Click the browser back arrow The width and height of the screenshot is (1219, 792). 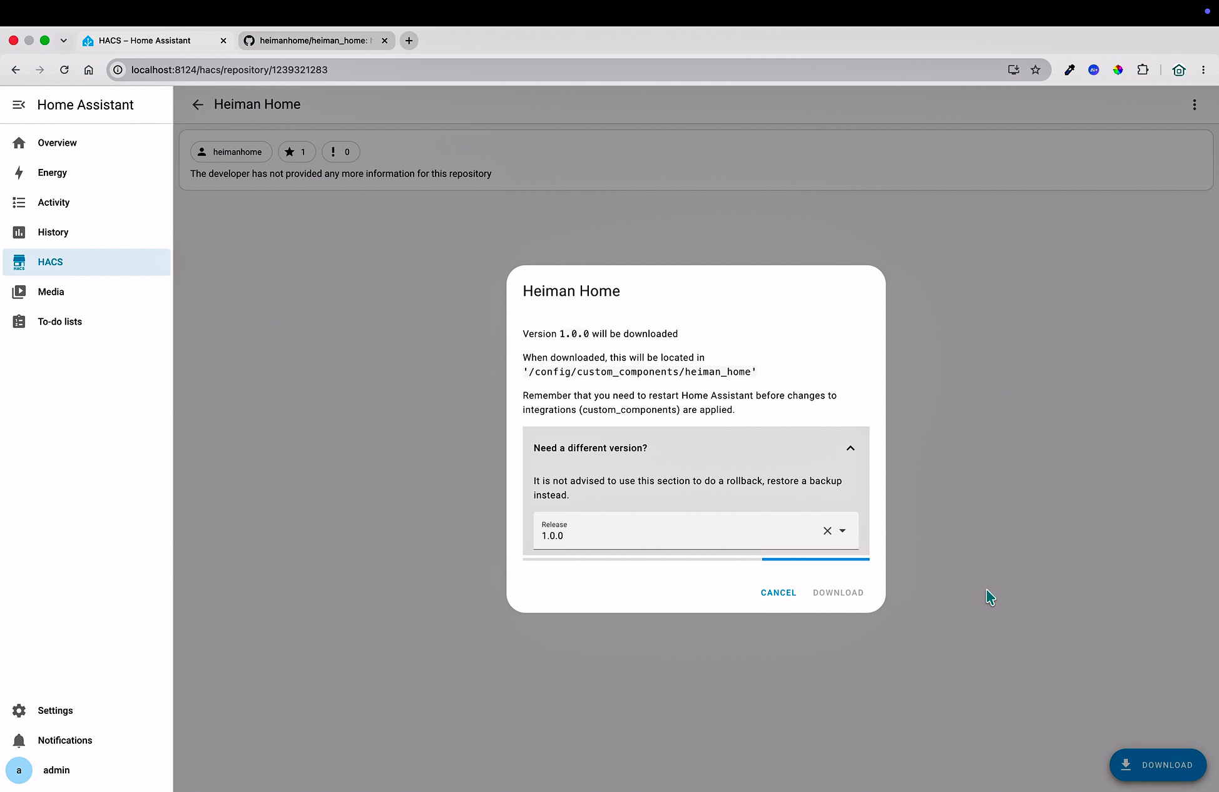[16, 70]
